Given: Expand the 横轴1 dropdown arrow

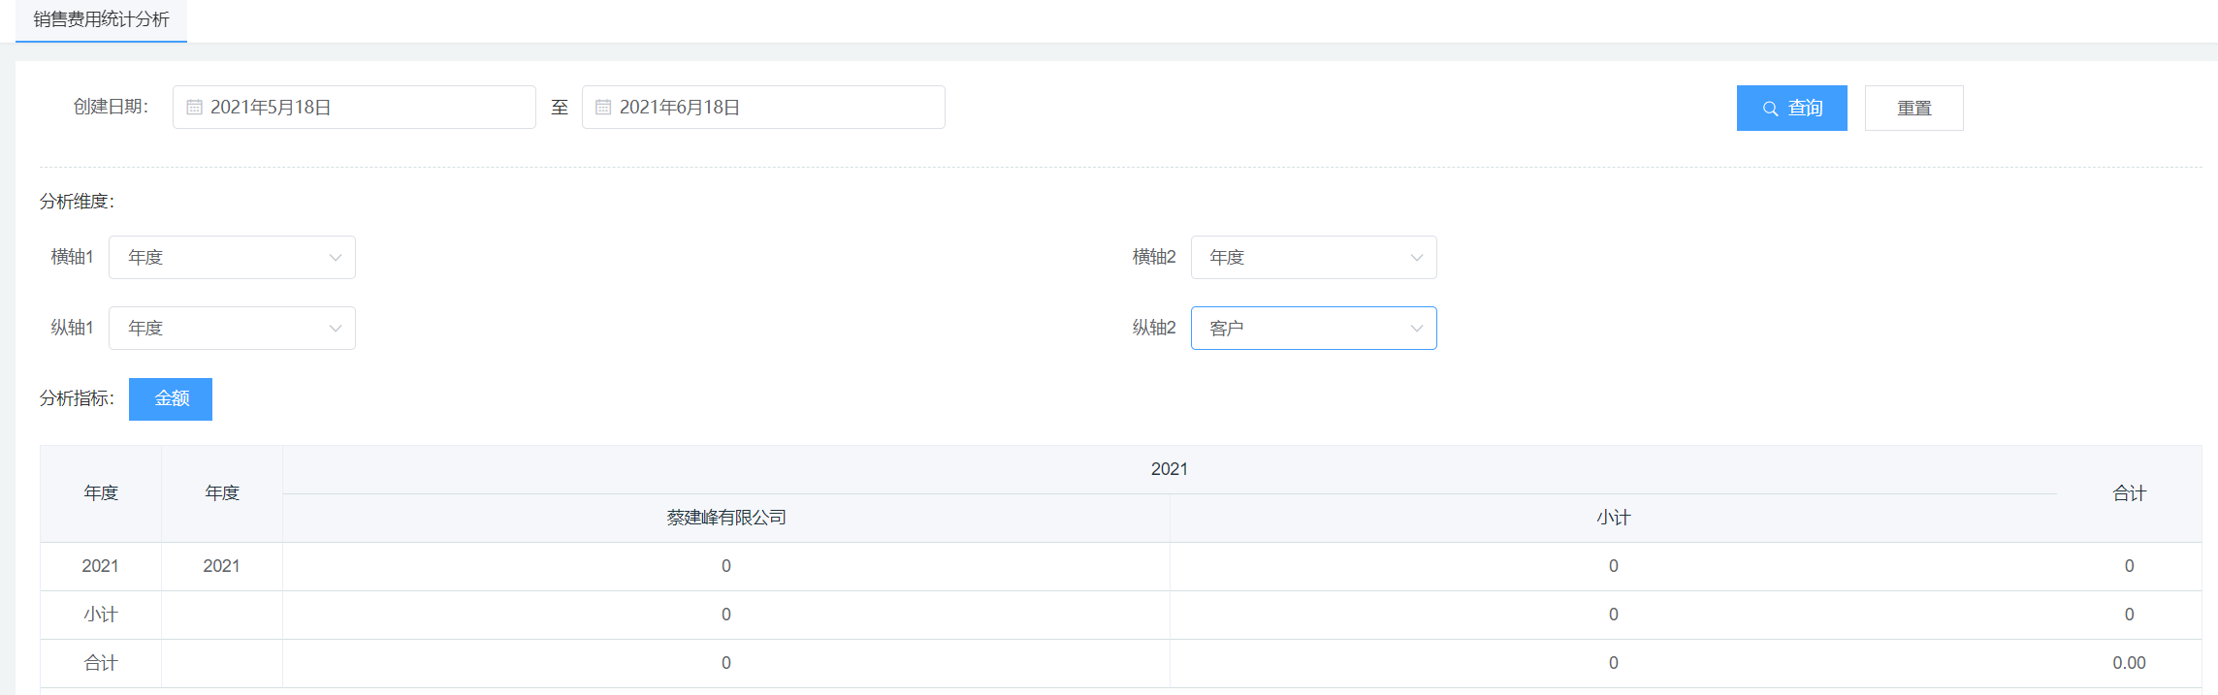Looking at the screenshot, I should (x=336, y=258).
